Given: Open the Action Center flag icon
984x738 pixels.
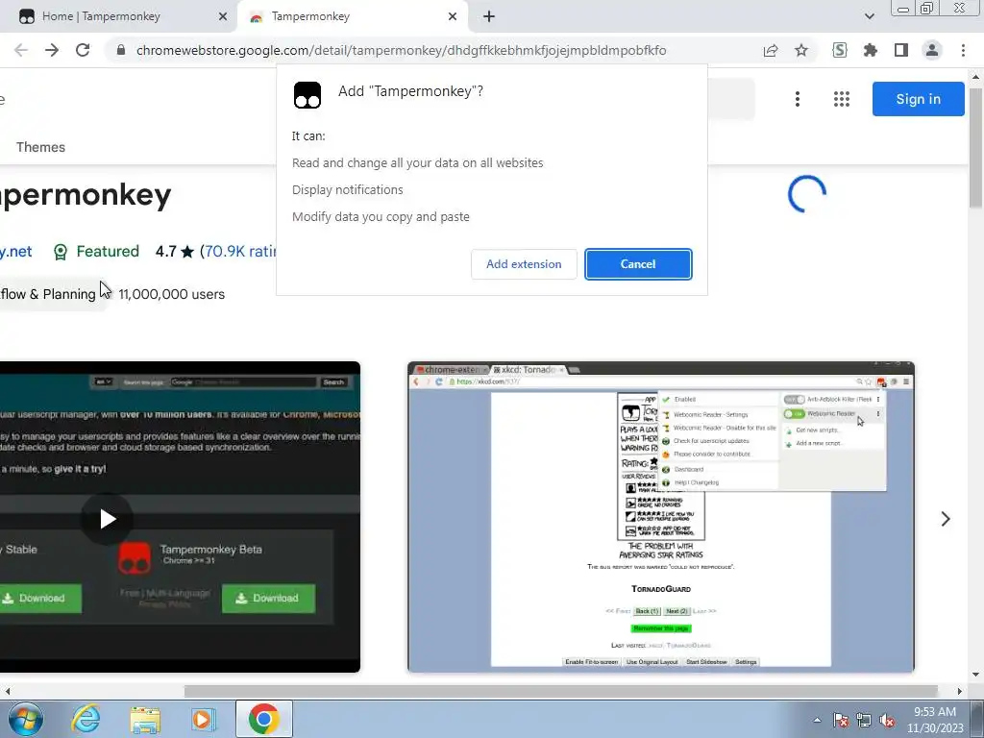Looking at the screenshot, I should coord(841,720).
